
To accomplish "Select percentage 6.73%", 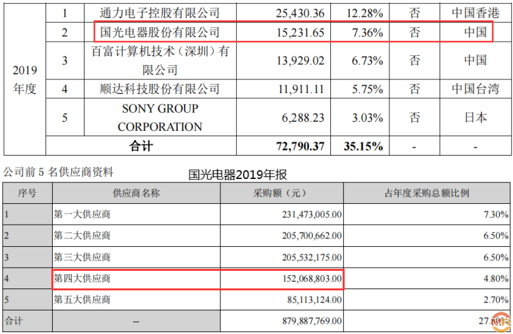I will pos(367,61).
